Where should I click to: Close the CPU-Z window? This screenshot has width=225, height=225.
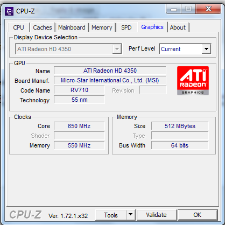pyautogui.click(x=208, y=9)
